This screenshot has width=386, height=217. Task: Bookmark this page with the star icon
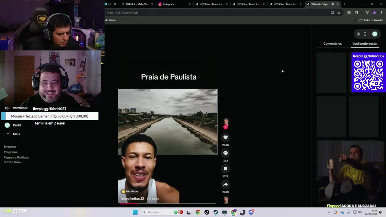(x=339, y=13)
